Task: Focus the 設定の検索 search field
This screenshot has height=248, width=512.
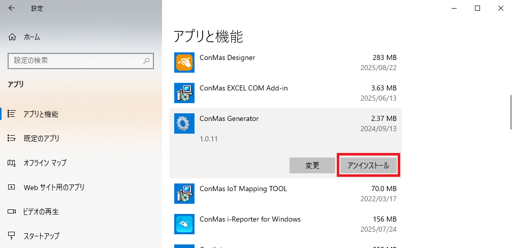Action: (x=76, y=60)
